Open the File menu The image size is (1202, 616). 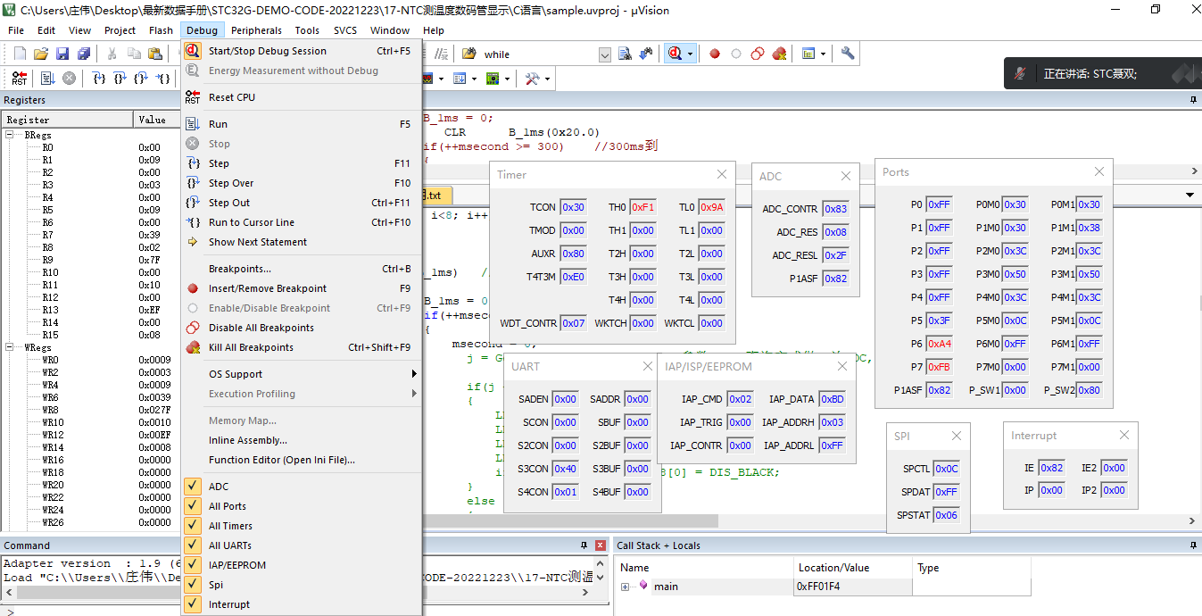(16, 30)
